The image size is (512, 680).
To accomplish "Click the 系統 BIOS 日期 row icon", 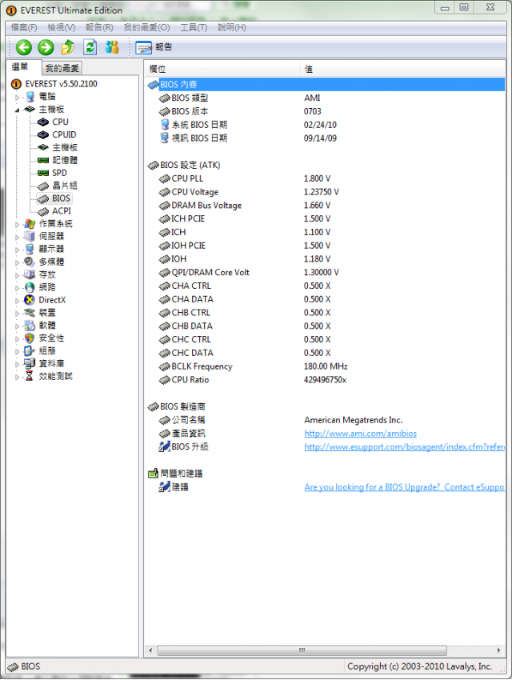I will (x=164, y=125).
